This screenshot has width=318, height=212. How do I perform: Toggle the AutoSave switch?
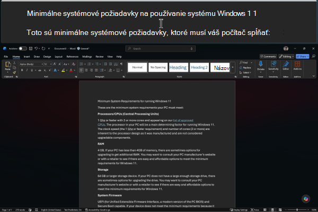pyautogui.click(x=23, y=48)
